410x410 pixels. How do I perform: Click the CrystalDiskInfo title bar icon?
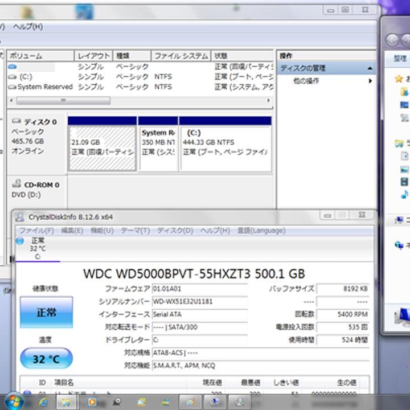click(x=20, y=217)
